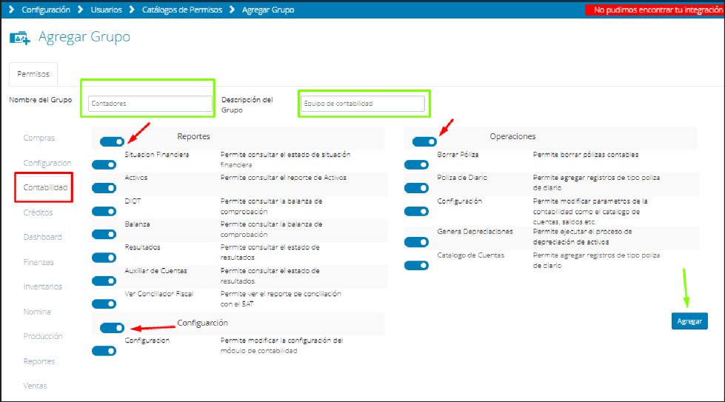Toggle the Activos report permission
The width and height of the screenshot is (725, 402).
104,187
